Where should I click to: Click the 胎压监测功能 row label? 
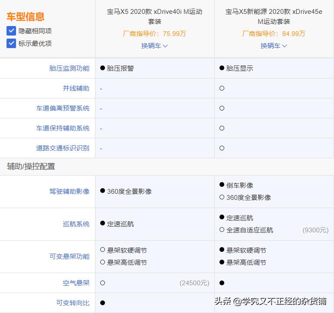(x=69, y=68)
